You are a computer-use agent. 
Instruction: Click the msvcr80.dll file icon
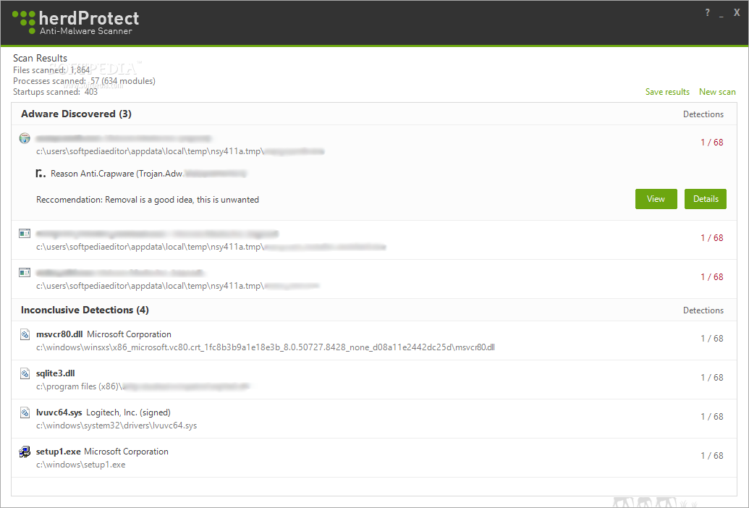pos(25,334)
